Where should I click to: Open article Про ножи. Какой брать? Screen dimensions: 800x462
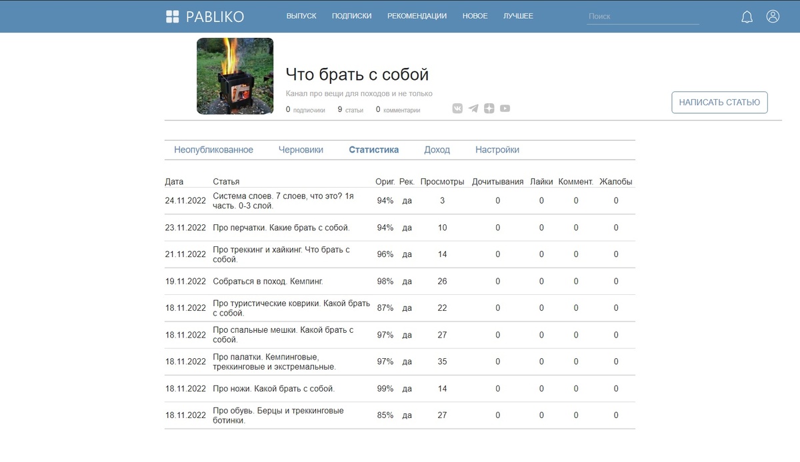(x=274, y=389)
